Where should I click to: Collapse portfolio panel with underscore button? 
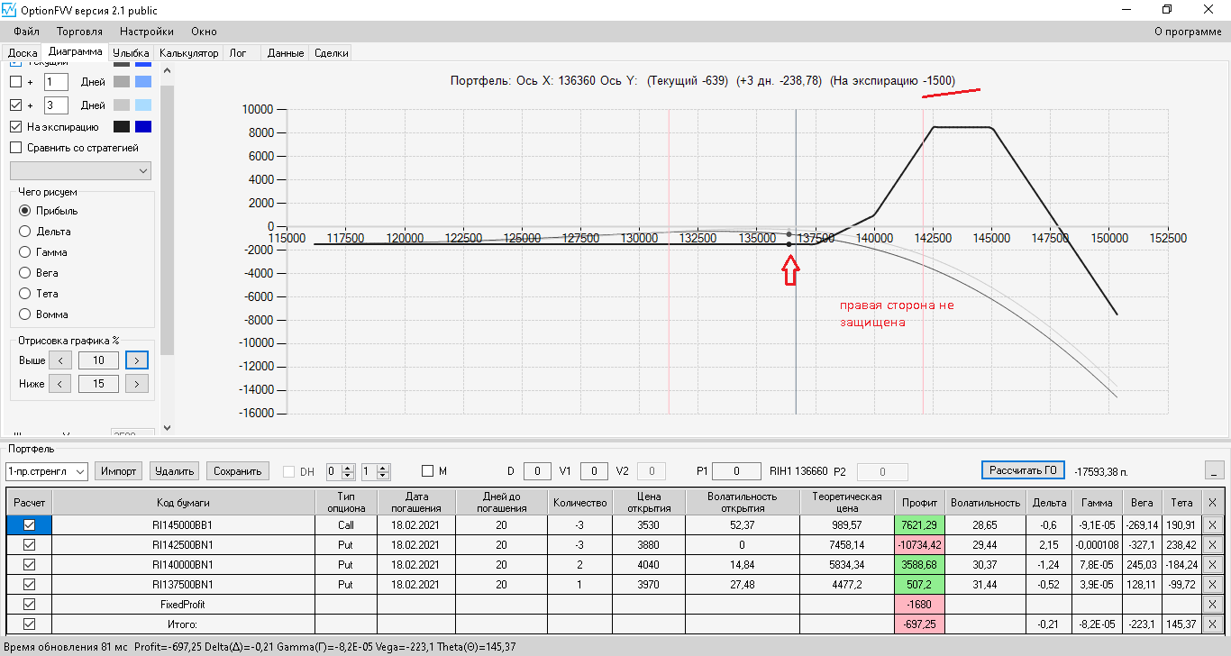(1214, 470)
